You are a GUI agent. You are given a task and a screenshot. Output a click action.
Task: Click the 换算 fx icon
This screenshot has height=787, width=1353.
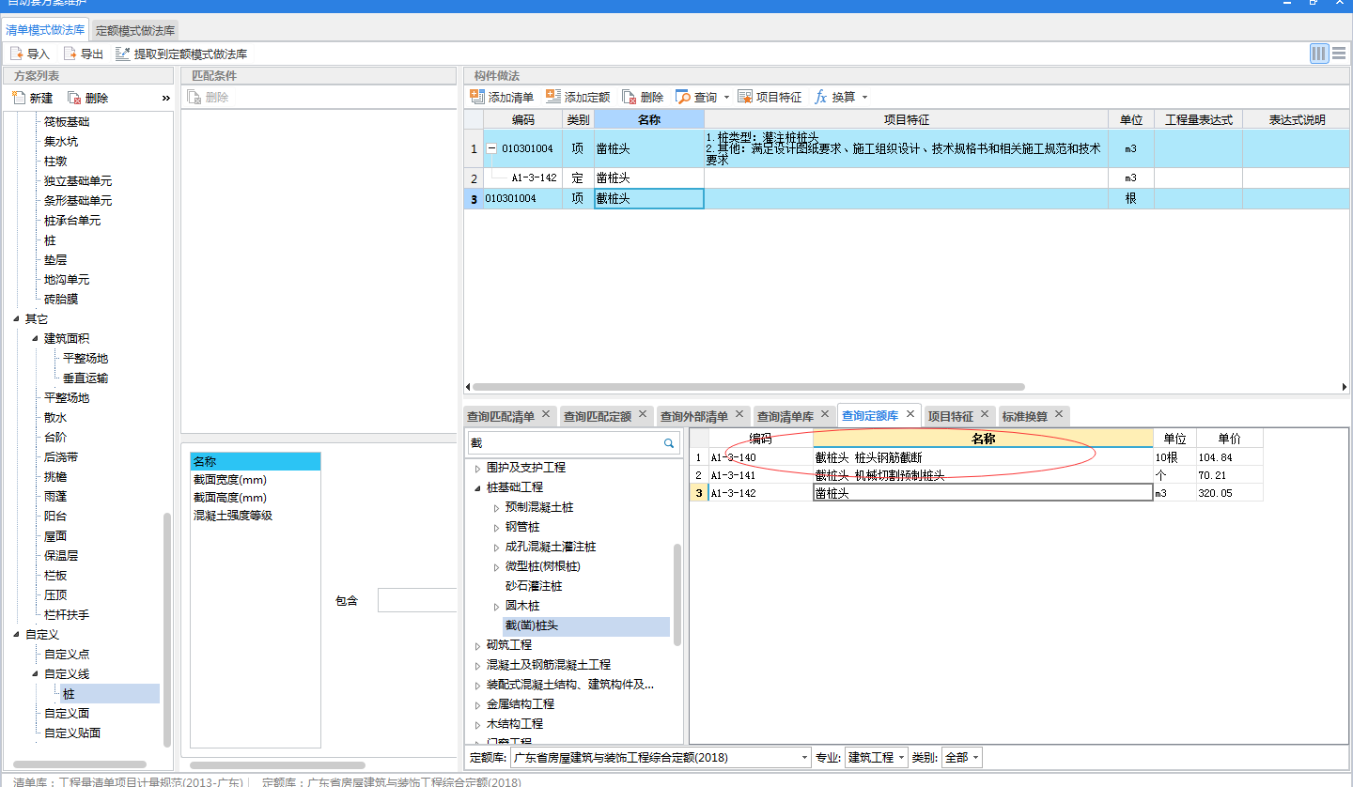[x=820, y=97]
